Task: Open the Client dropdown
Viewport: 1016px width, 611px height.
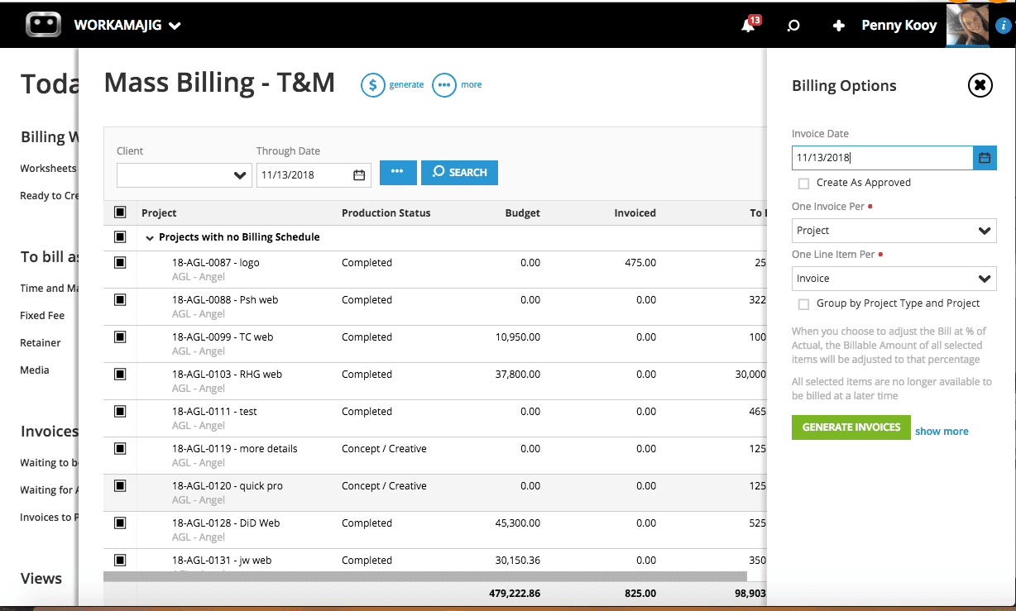Action: [x=184, y=175]
